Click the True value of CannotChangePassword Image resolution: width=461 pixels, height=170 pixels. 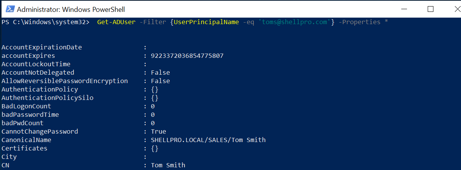pyautogui.click(x=159, y=132)
